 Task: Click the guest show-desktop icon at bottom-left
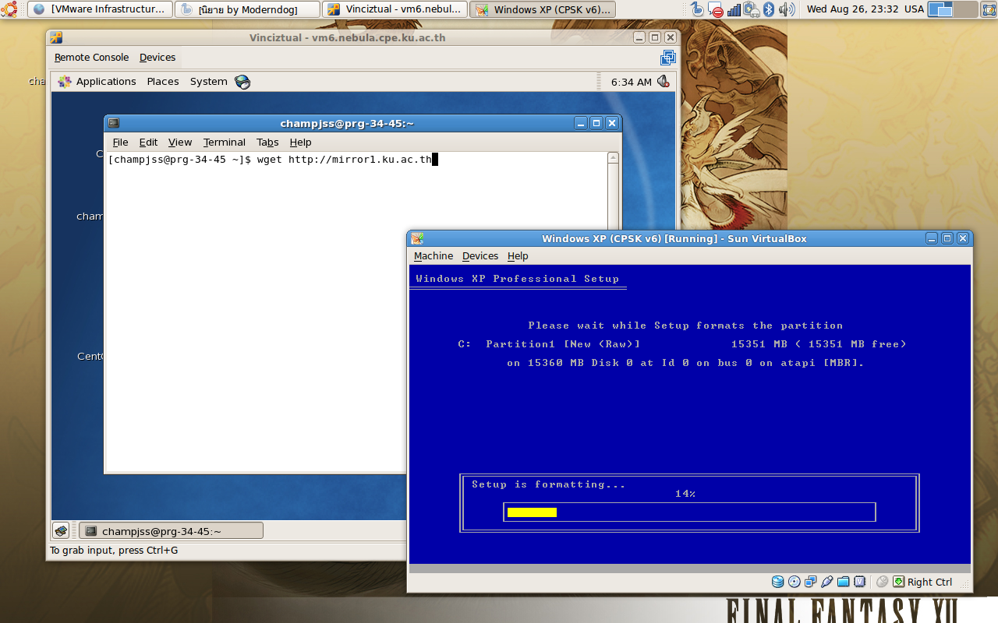point(61,531)
